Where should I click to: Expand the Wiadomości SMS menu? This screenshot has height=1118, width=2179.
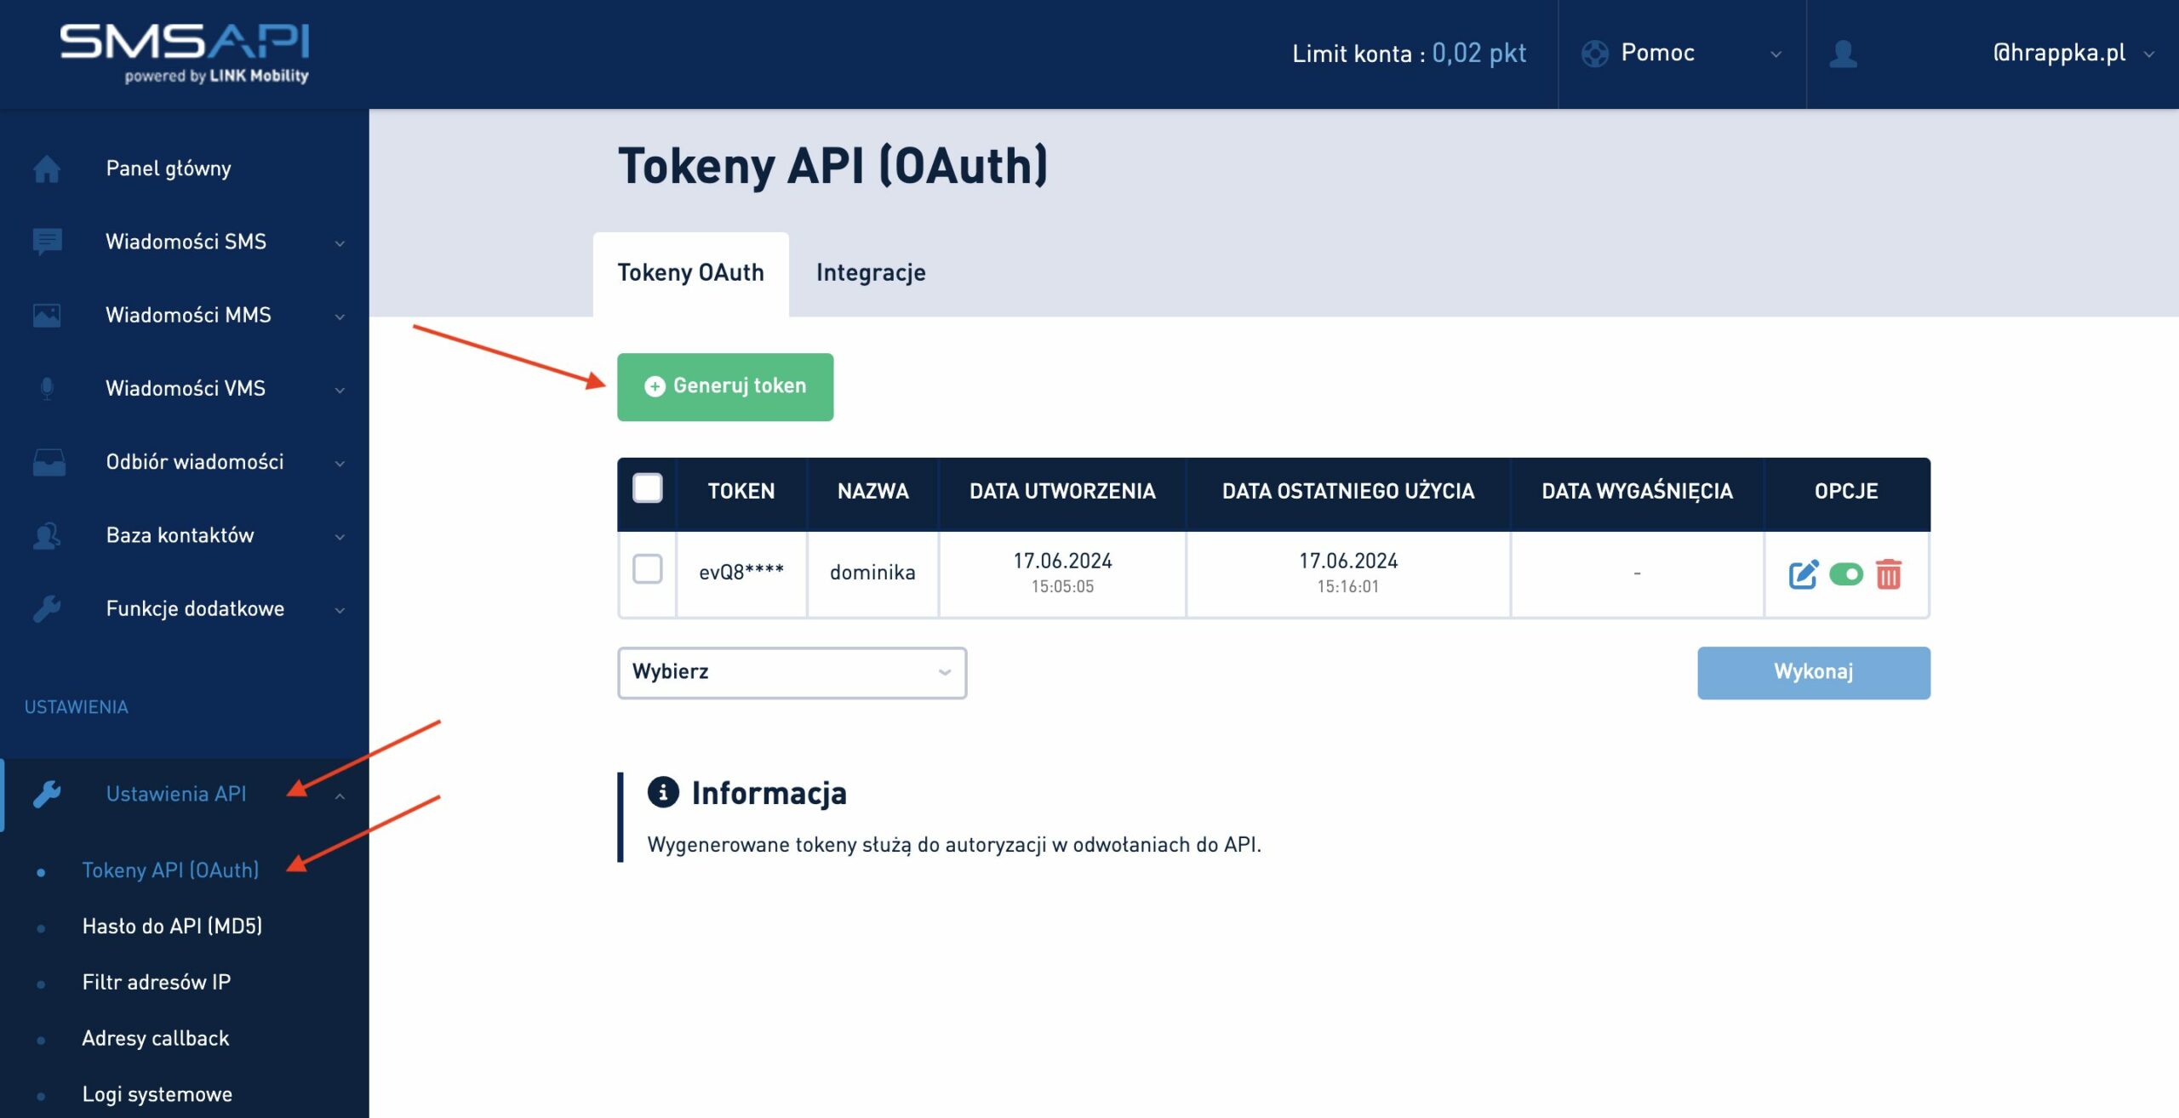(x=186, y=242)
